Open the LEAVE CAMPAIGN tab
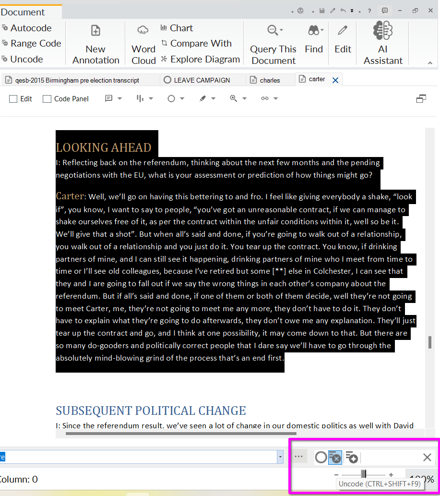 tap(202, 80)
